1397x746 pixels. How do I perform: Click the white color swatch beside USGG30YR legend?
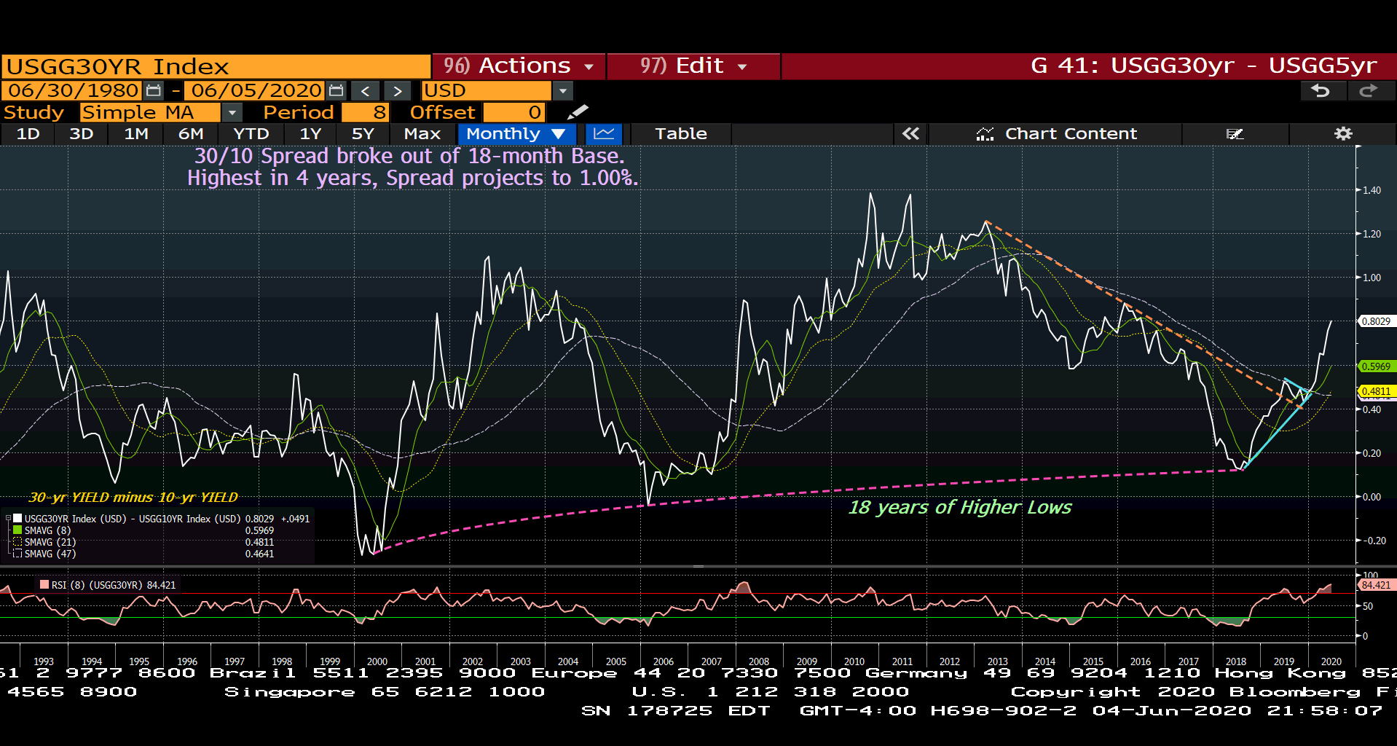coord(17,518)
